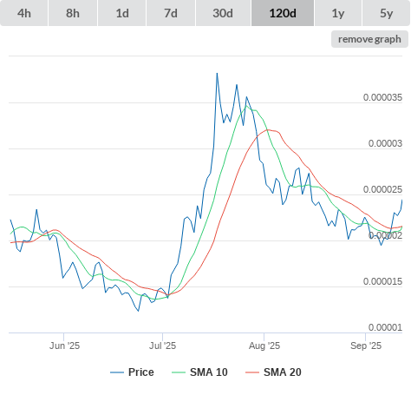This screenshot has width=411, height=395.
Task: Click the green SMA 10 legend marker
Action: click(179, 372)
